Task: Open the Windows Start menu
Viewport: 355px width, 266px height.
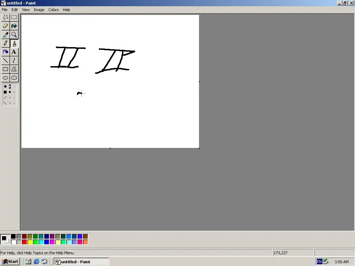Action: [x=10, y=262]
